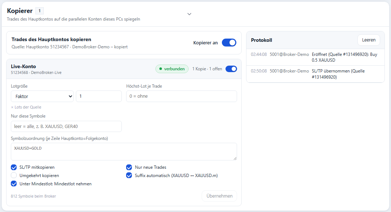Click the "Protokoll" panel title
This screenshot has width=391, height=212.
(261, 40)
